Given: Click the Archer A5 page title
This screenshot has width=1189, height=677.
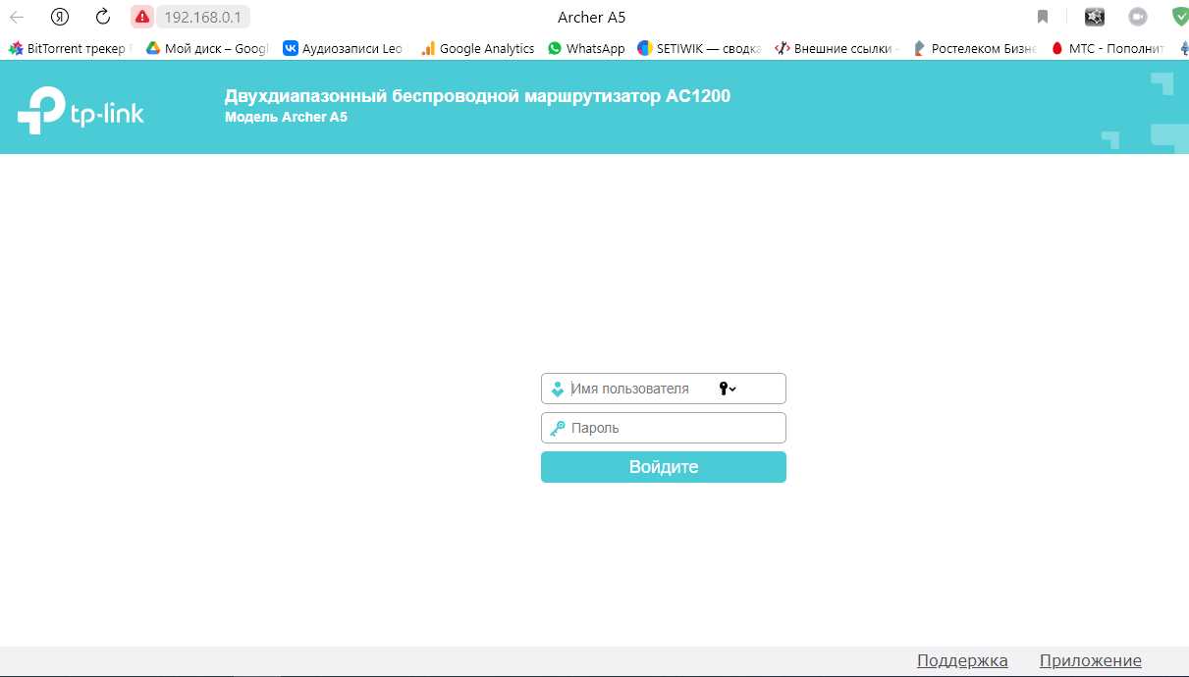Looking at the screenshot, I should 591,18.
